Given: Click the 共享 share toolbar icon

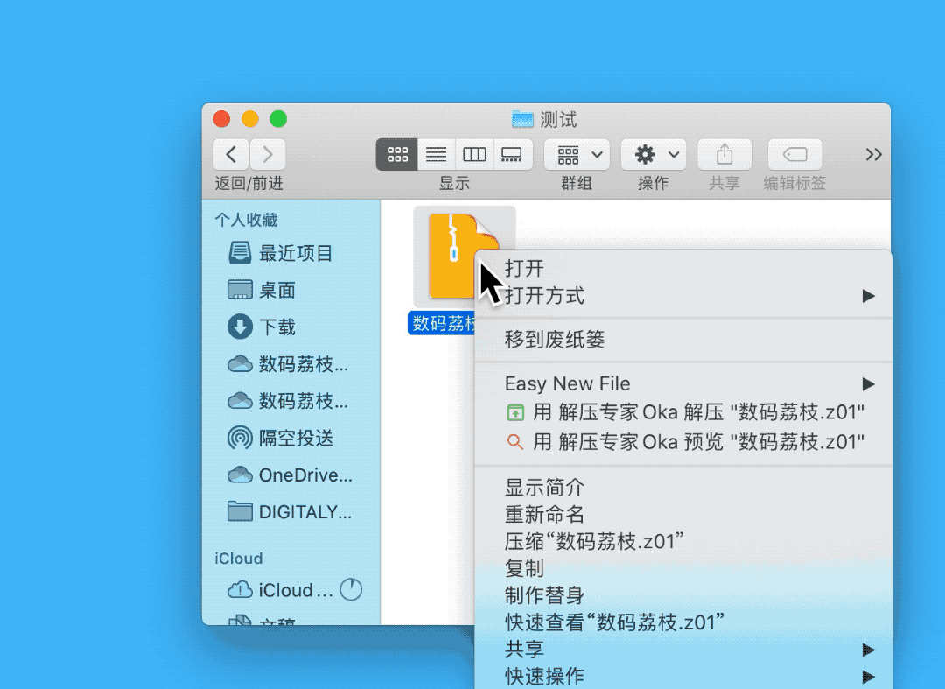Looking at the screenshot, I should (724, 155).
